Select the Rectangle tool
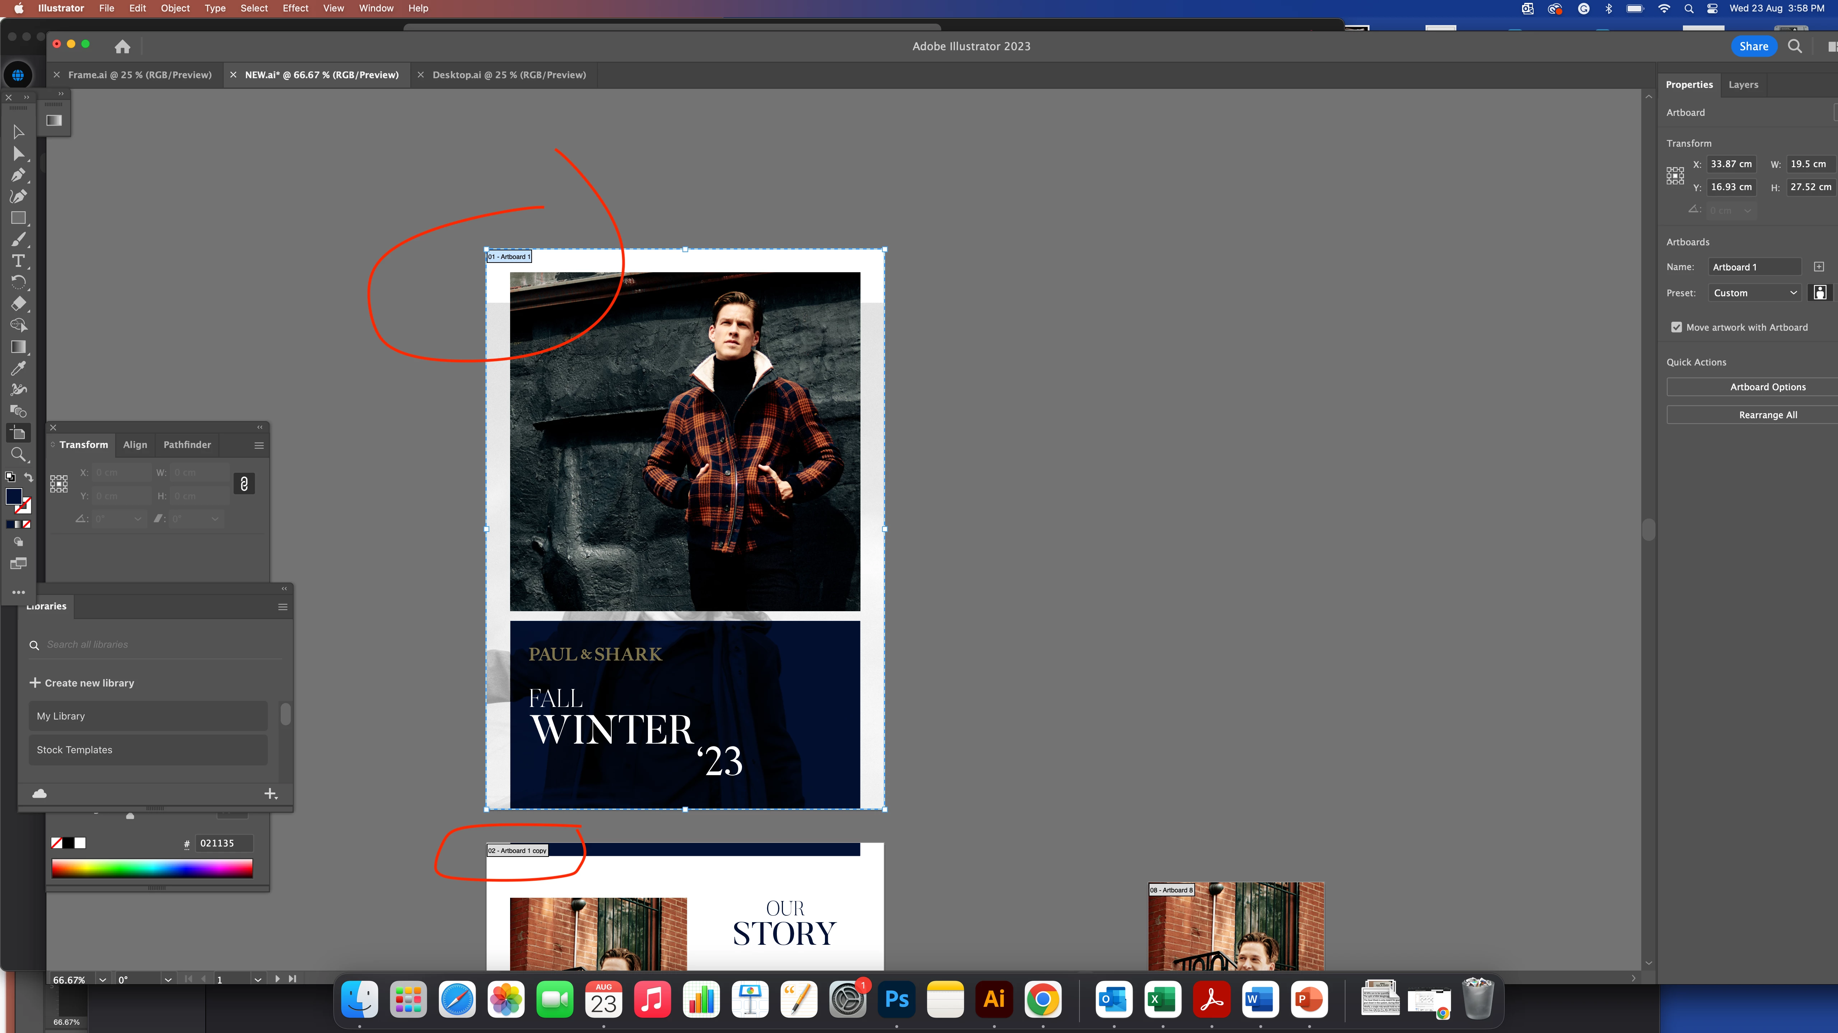The height and width of the screenshot is (1033, 1838). click(19, 218)
